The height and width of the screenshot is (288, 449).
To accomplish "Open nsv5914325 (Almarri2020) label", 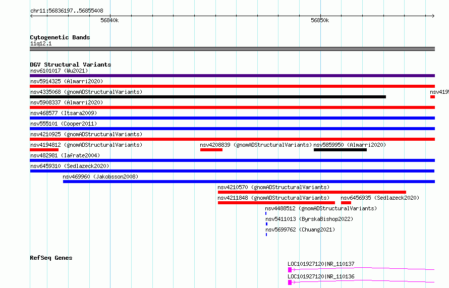I will (67, 81).
